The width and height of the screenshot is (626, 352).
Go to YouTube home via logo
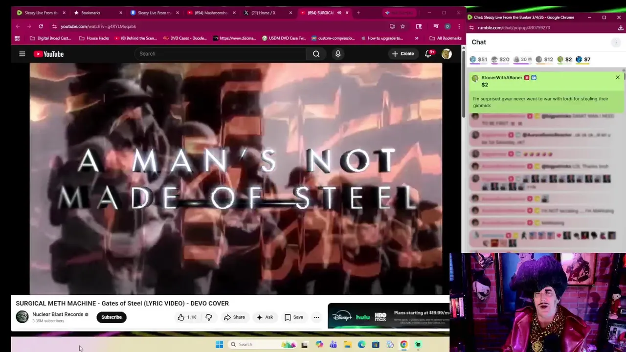pos(49,54)
